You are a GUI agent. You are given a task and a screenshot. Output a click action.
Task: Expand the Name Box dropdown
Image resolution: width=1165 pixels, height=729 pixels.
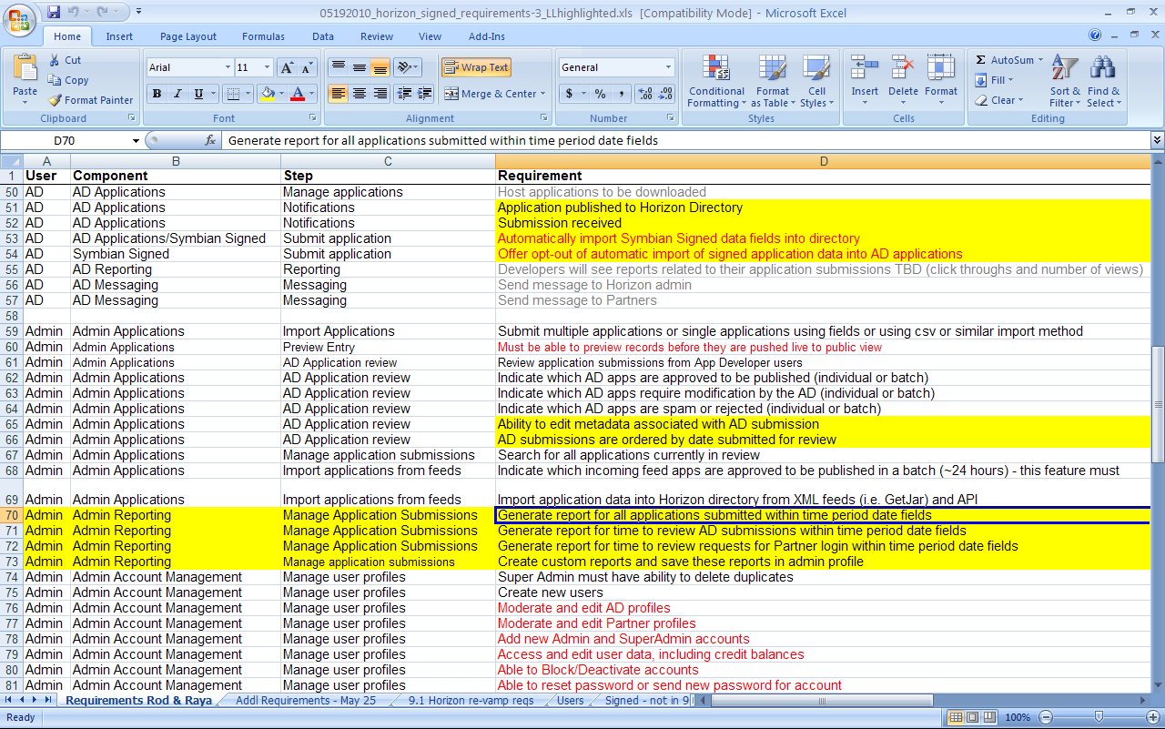click(x=137, y=141)
